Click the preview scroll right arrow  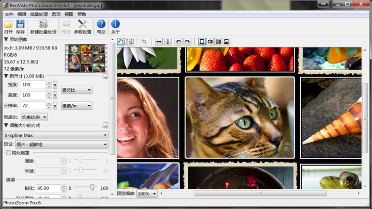tap(359, 194)
